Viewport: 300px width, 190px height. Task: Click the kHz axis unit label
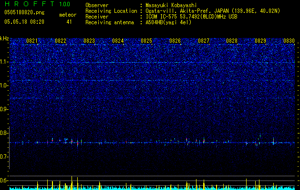[4, 38]
